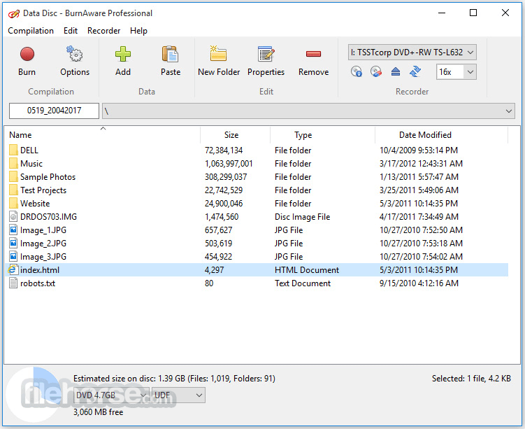Select the Music folder name

(x=31, y=164)
